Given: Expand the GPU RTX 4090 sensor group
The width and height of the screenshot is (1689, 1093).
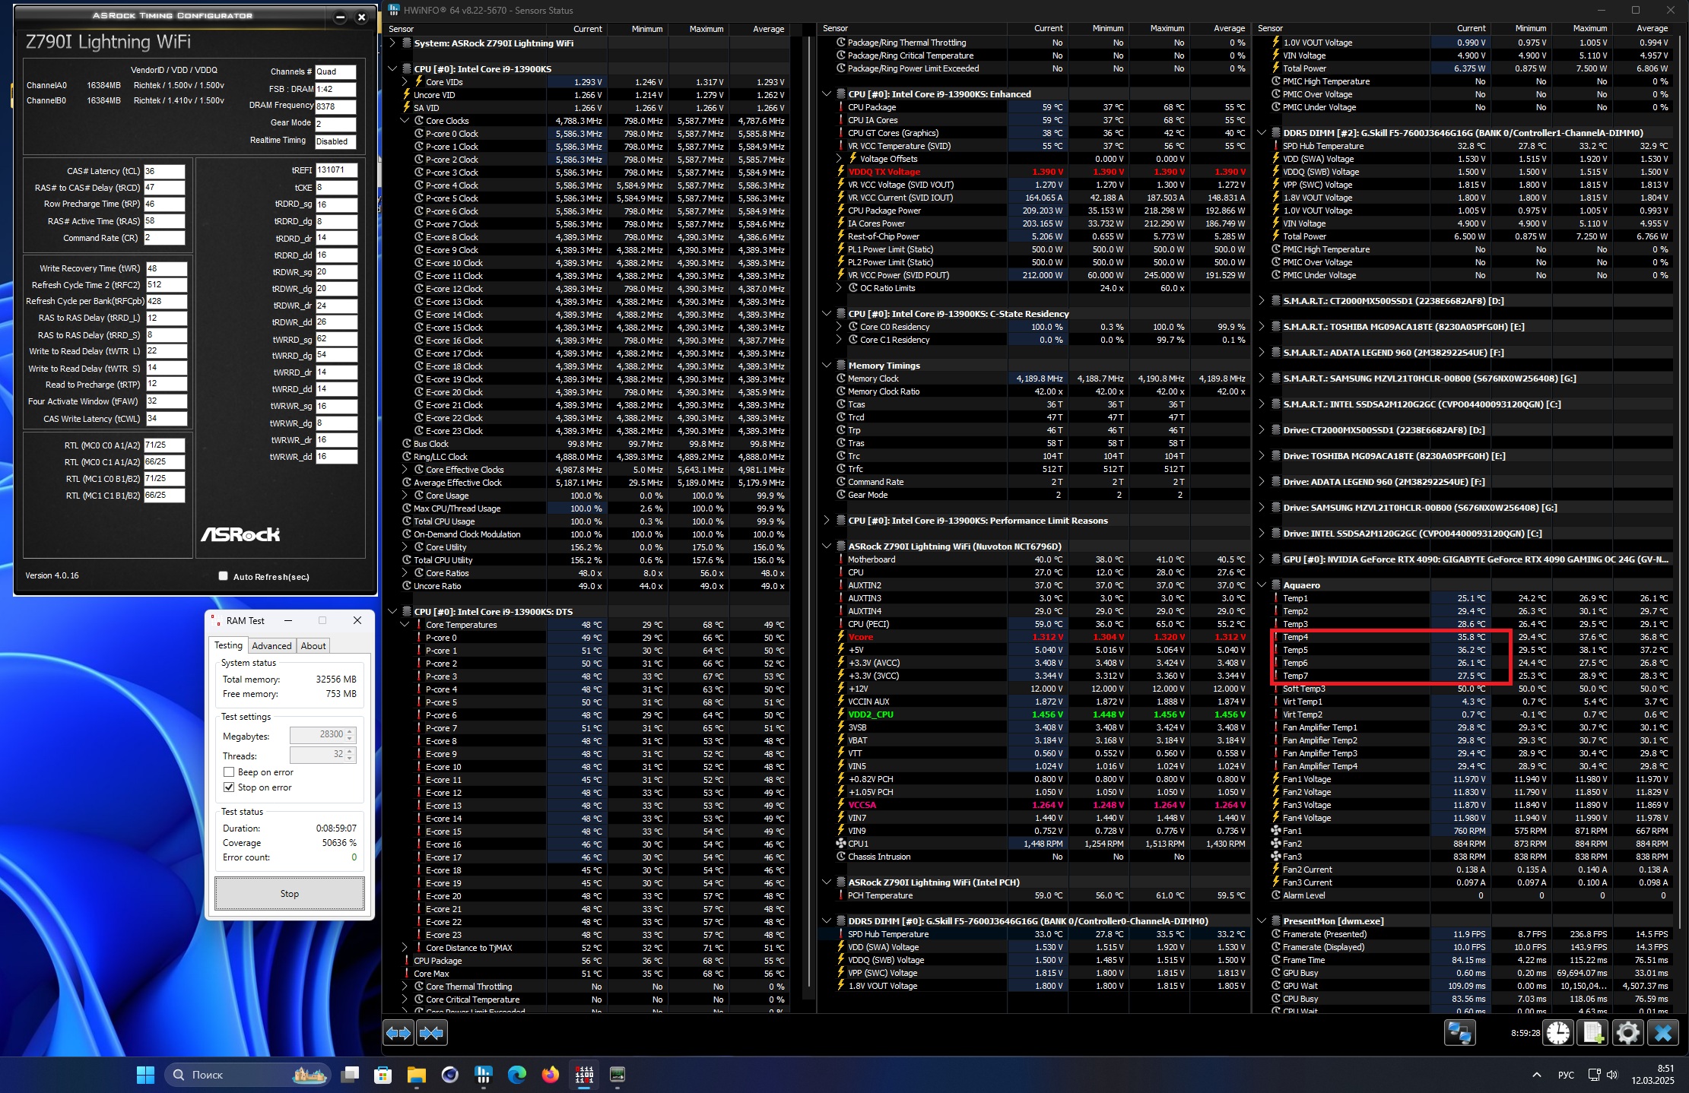Looking at the screenshot, I should tap(1262, 559).
